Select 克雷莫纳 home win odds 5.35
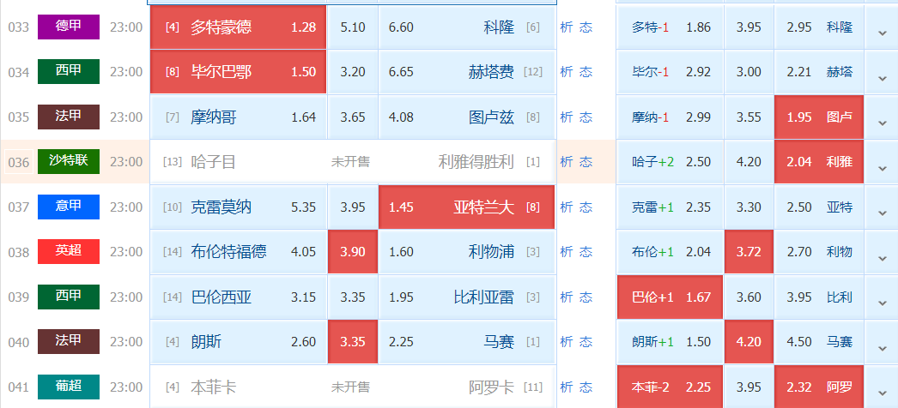The height and width of the screenshot is (408, 898). pos(239,207)
